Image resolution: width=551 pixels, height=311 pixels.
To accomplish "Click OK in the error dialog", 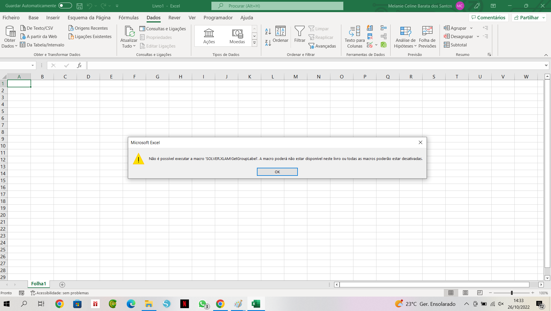I will [x=277, y=172].
